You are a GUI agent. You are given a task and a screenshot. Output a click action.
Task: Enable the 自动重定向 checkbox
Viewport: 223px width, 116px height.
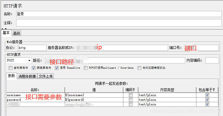pos(10,68)
